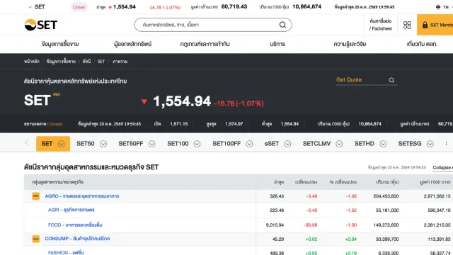Click the Closed status badge in top bar

pos(79,7)
